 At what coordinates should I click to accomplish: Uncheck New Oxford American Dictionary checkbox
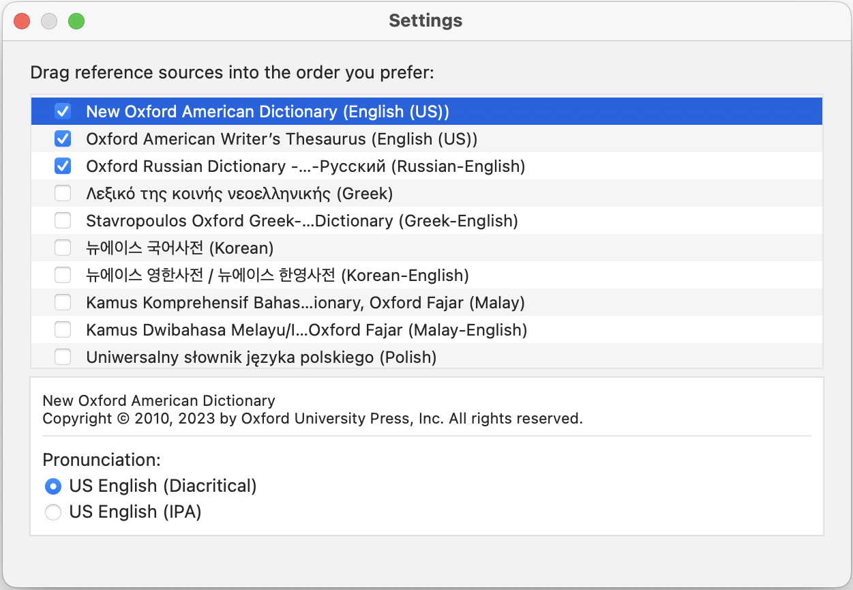point(63,111)
